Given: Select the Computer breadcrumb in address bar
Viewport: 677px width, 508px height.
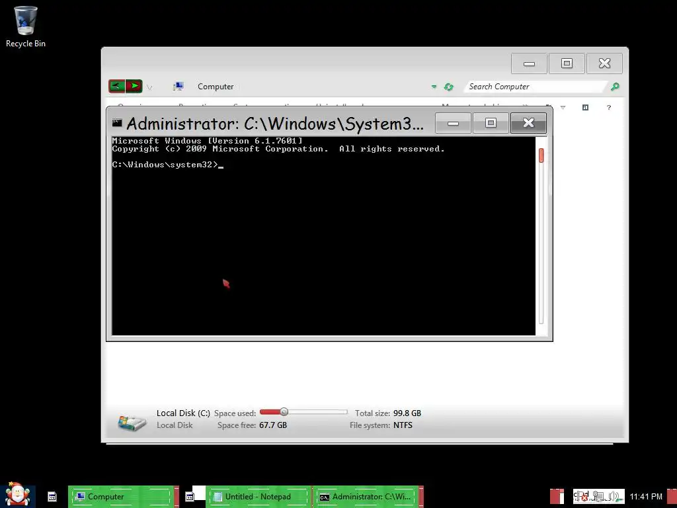Looking at the screenshot, I should (x=216, y=87).
